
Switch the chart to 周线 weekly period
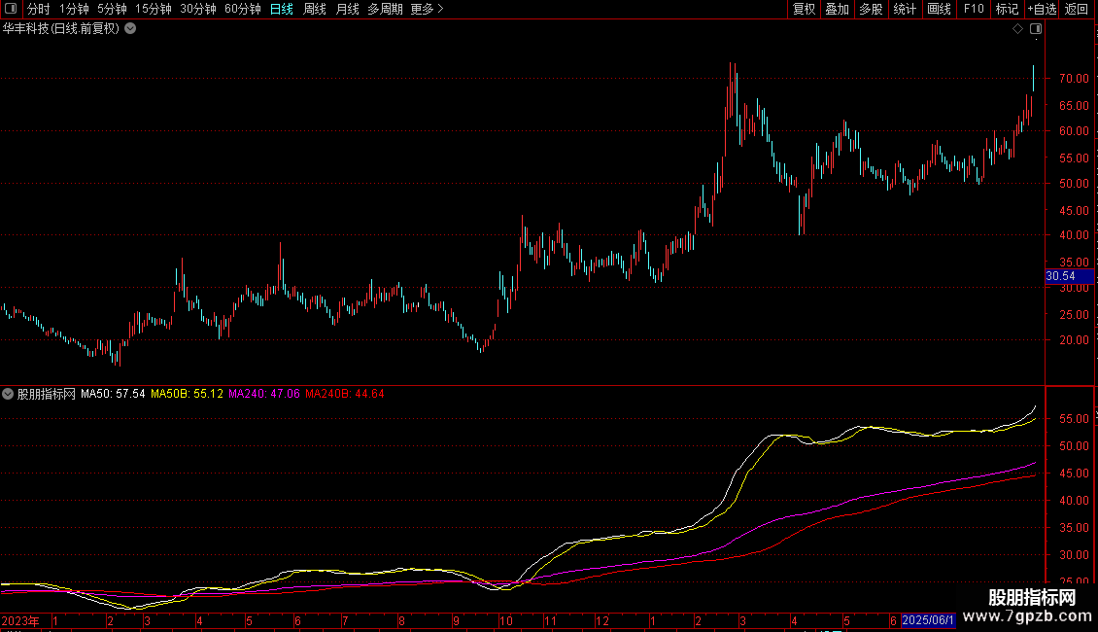[315, 9]
